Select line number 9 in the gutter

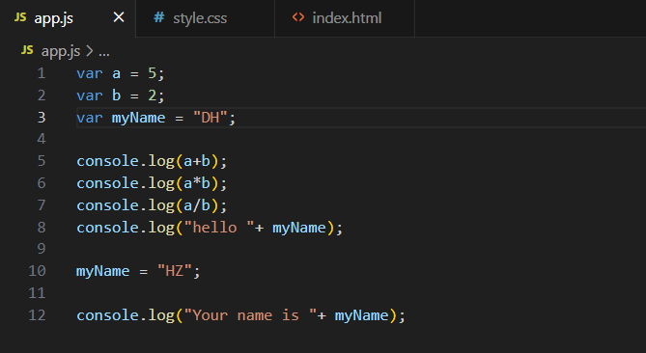(x=42, y=249)
